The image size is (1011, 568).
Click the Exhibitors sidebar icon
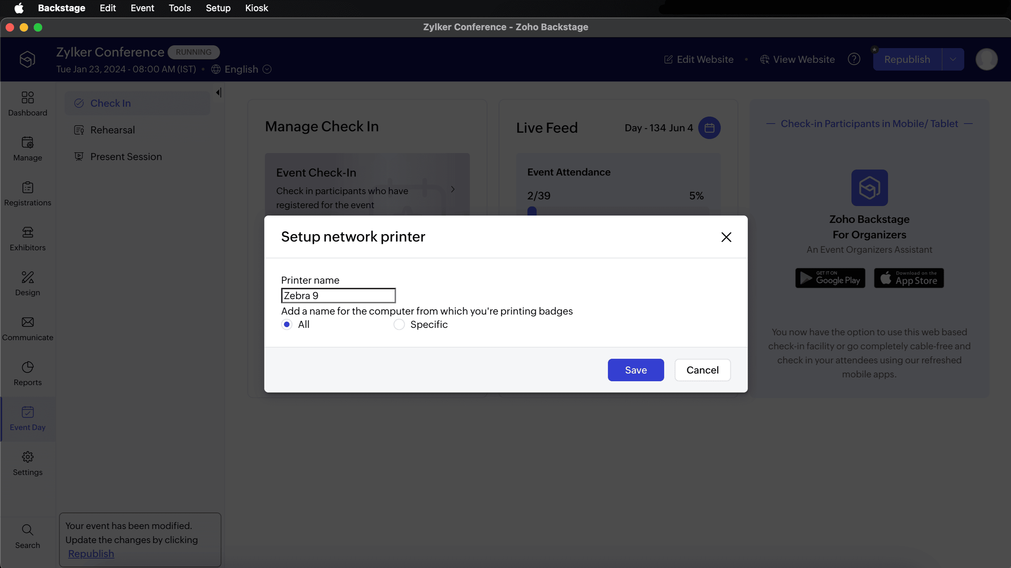[x=27, y=232]
